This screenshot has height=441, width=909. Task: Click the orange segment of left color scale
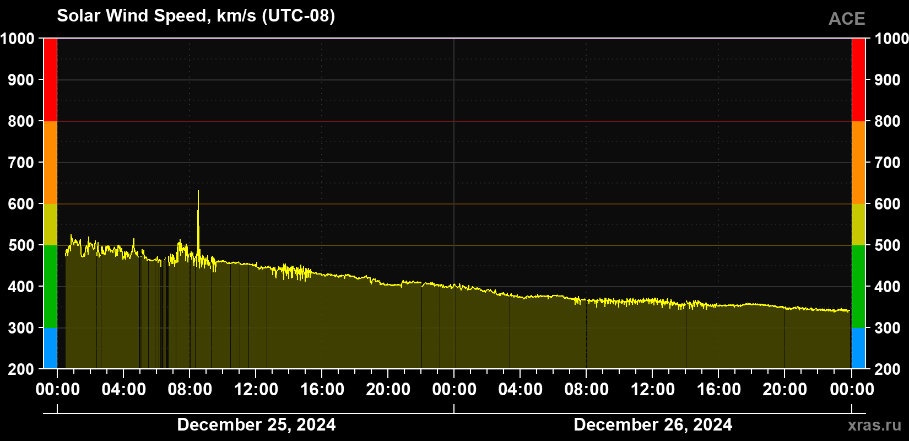click(x=50, y=163)
